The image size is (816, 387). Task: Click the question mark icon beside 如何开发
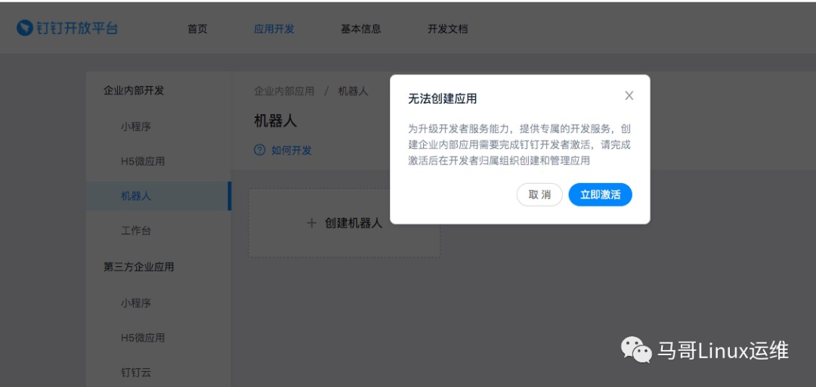259,150
